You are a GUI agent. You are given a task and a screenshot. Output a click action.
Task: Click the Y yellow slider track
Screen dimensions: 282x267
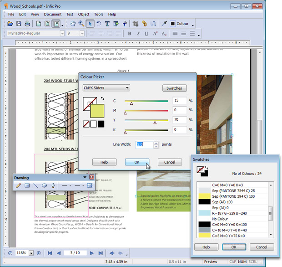point(146,120)
